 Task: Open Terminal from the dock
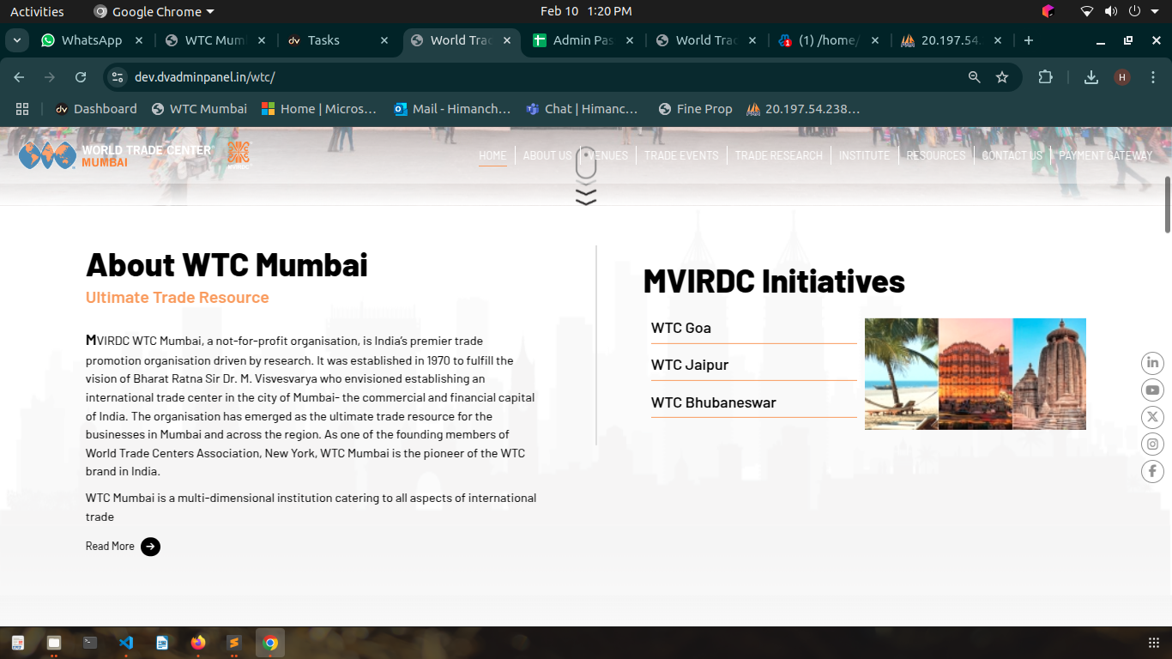(90, 642)
